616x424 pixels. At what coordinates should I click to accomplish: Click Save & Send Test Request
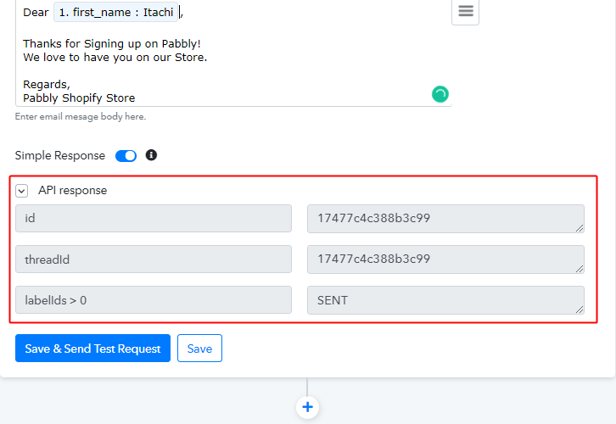click(92, 349)
